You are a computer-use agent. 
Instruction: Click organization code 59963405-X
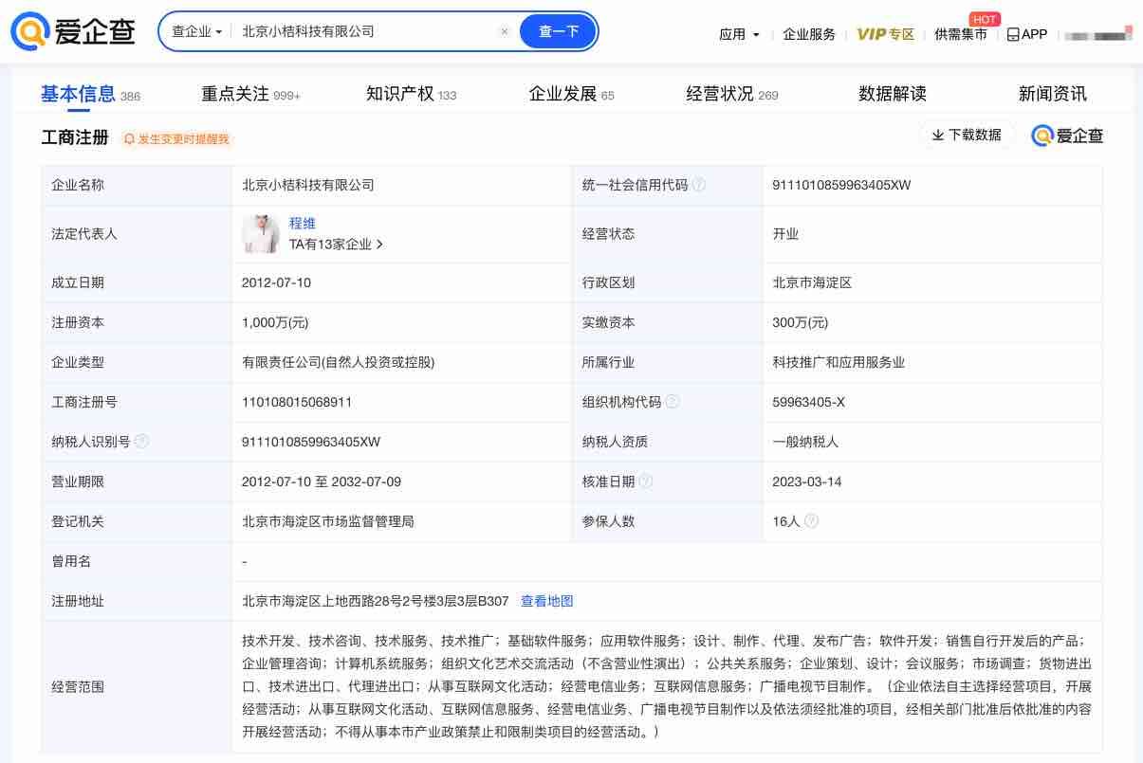coord(808,402)
